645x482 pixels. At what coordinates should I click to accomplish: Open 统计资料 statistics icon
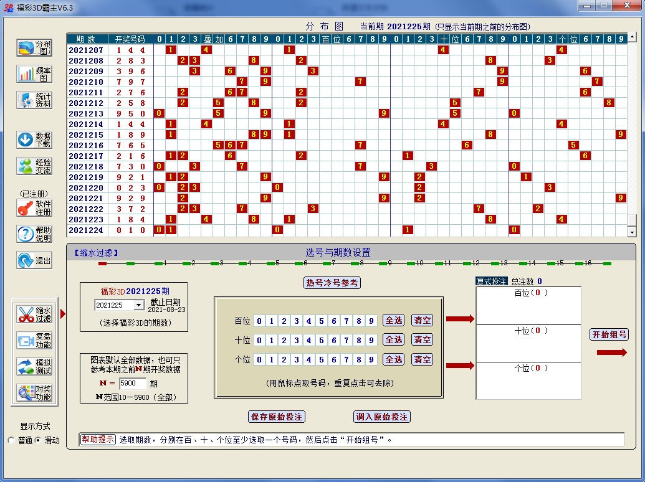34,100
